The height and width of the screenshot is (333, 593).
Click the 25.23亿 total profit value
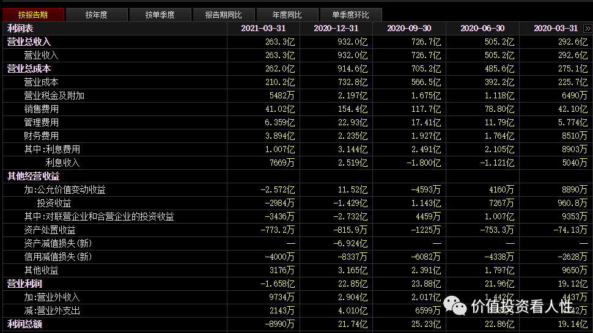tap(426, 324)
